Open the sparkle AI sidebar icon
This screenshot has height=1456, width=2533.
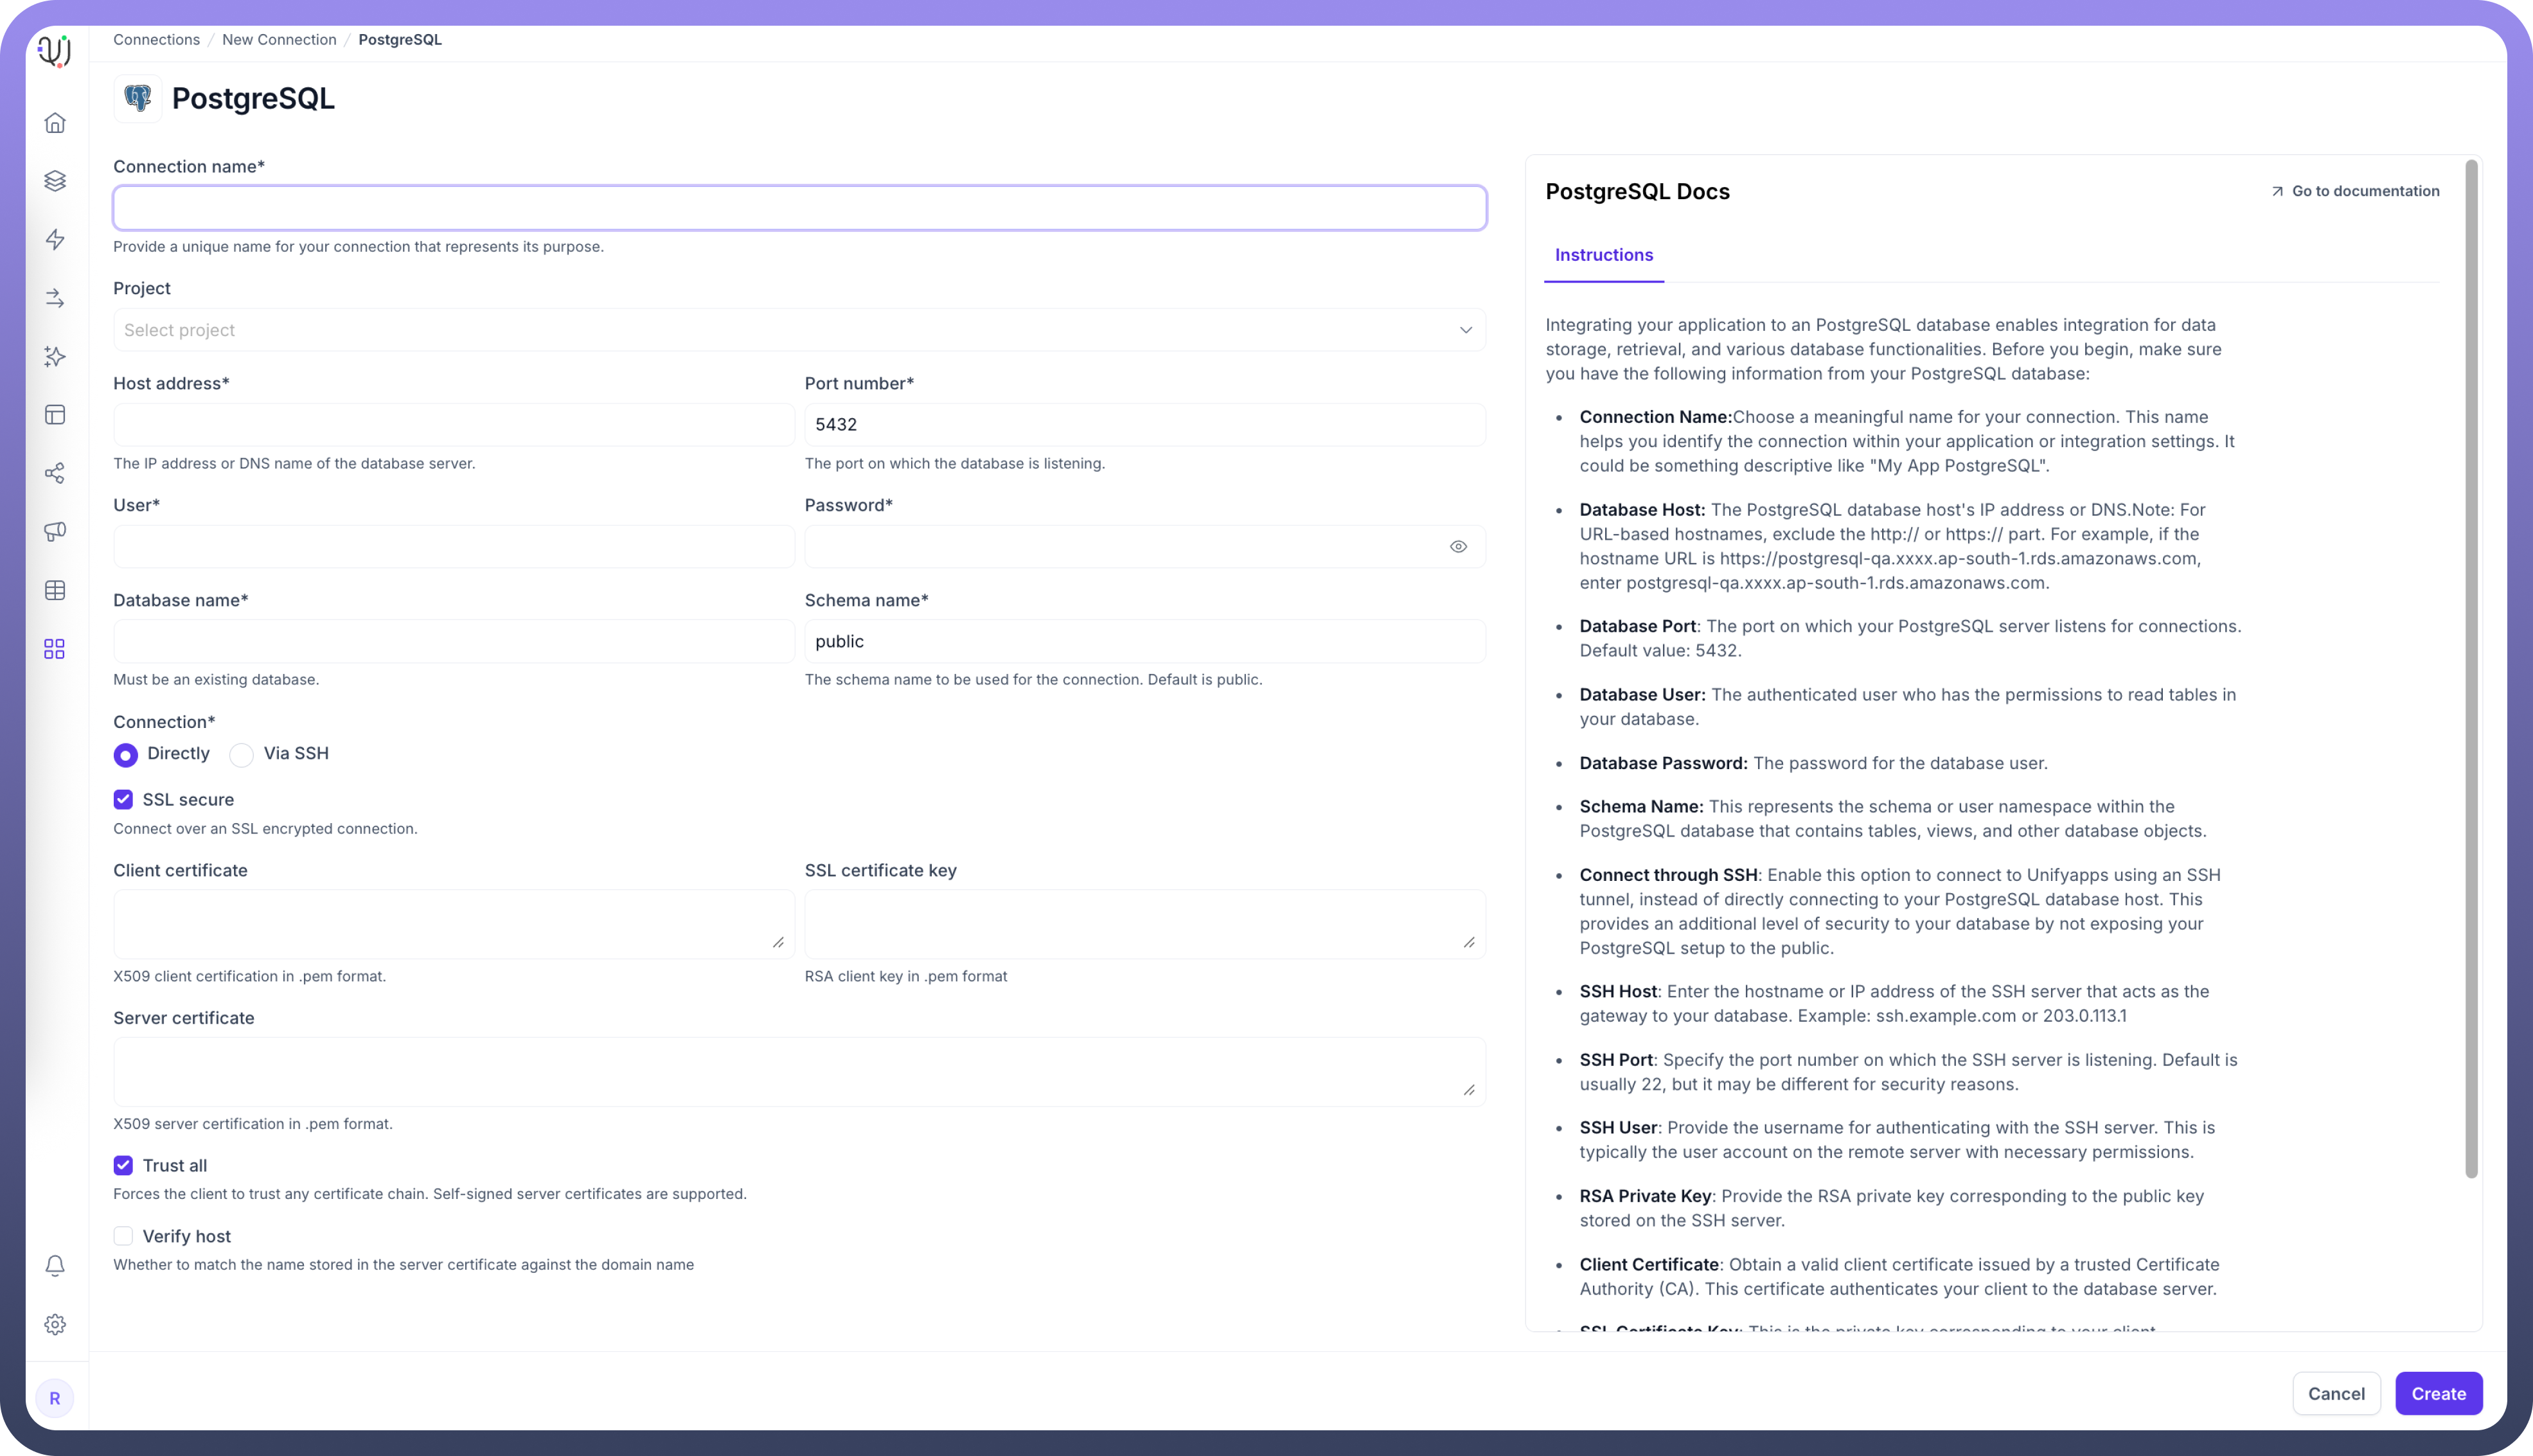coord(55,357)
